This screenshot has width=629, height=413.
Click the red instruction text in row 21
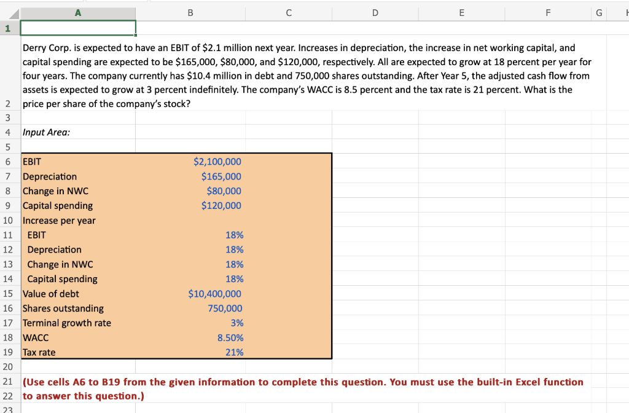303,382
